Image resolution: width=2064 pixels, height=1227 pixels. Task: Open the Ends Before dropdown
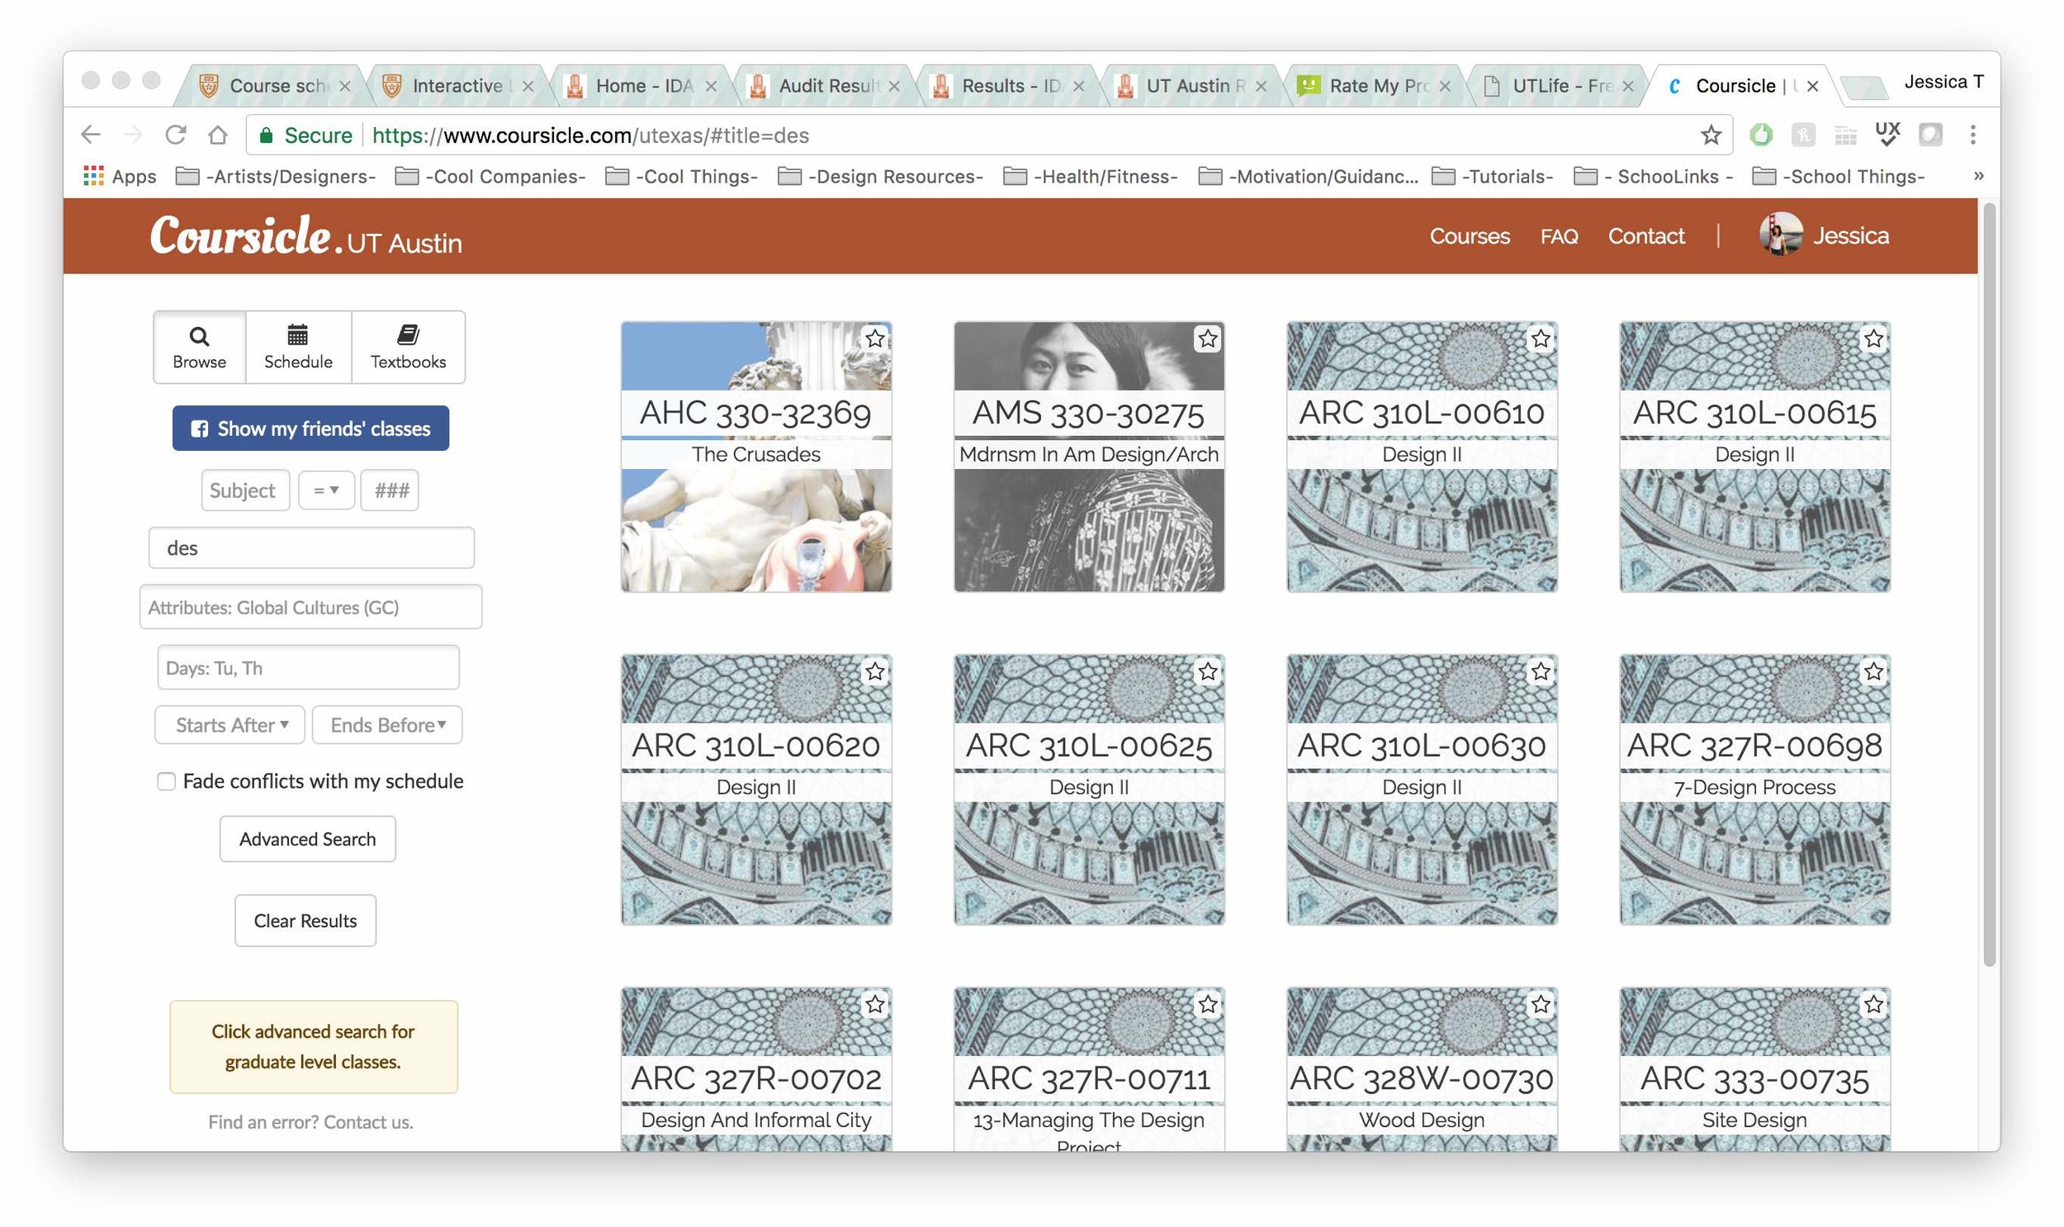click(x=387, y=725)
